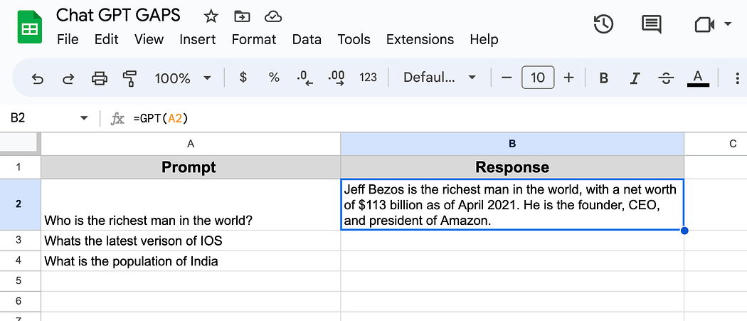Activate the paint format tool

(129, 78)
